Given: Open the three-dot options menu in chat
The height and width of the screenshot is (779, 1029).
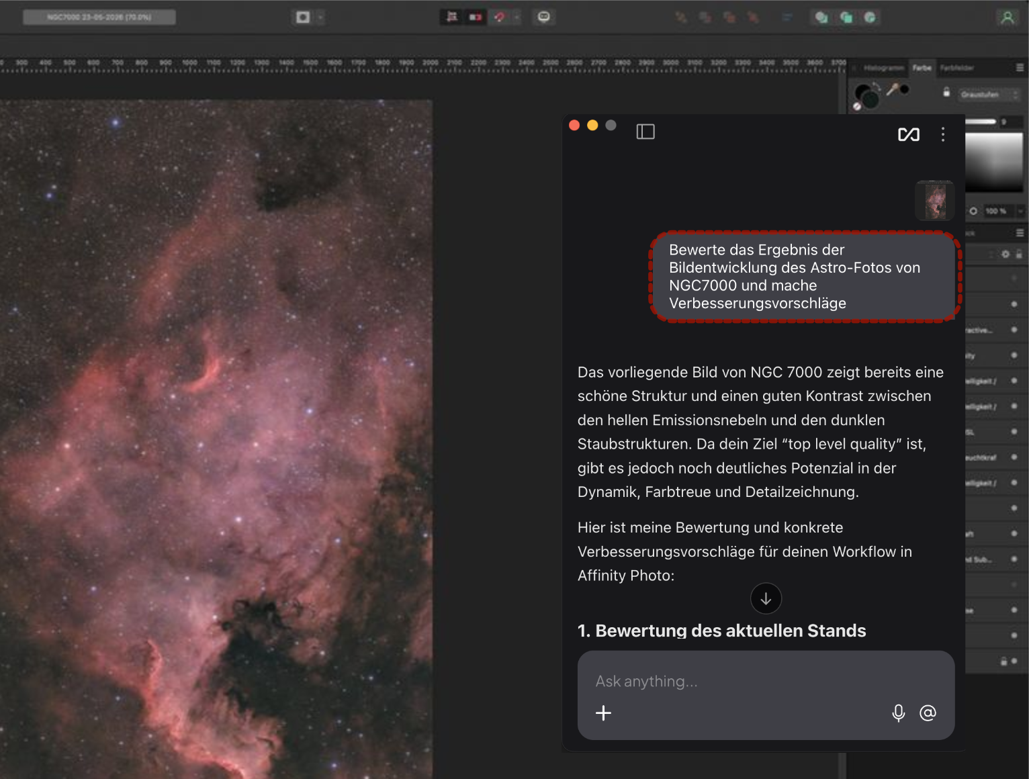Looking at the screenshot, I should click(943, 134).
